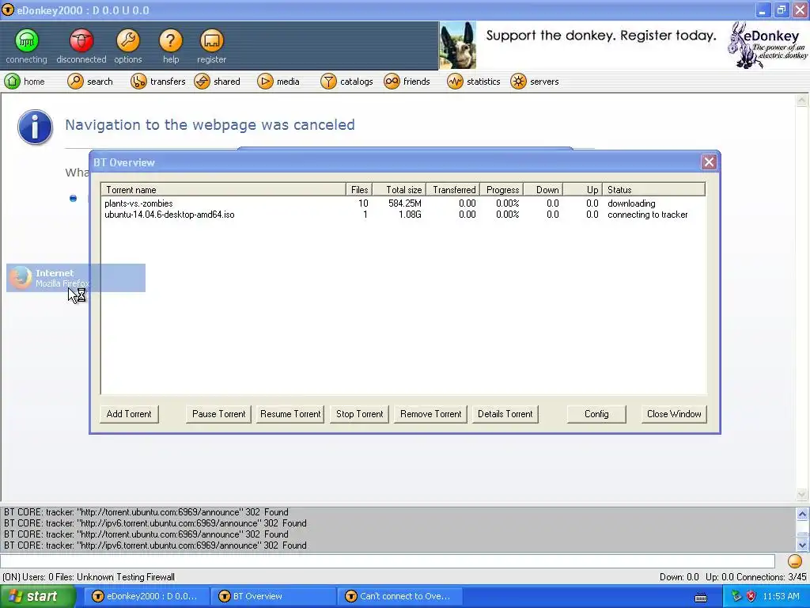Click the status bar 'Testing Firewall' text
The image size is (810, 608).
point(146,577)
